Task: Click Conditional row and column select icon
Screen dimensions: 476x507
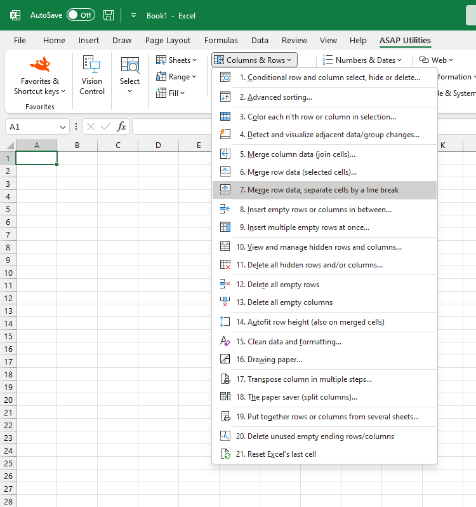Action: pos(225,78)
